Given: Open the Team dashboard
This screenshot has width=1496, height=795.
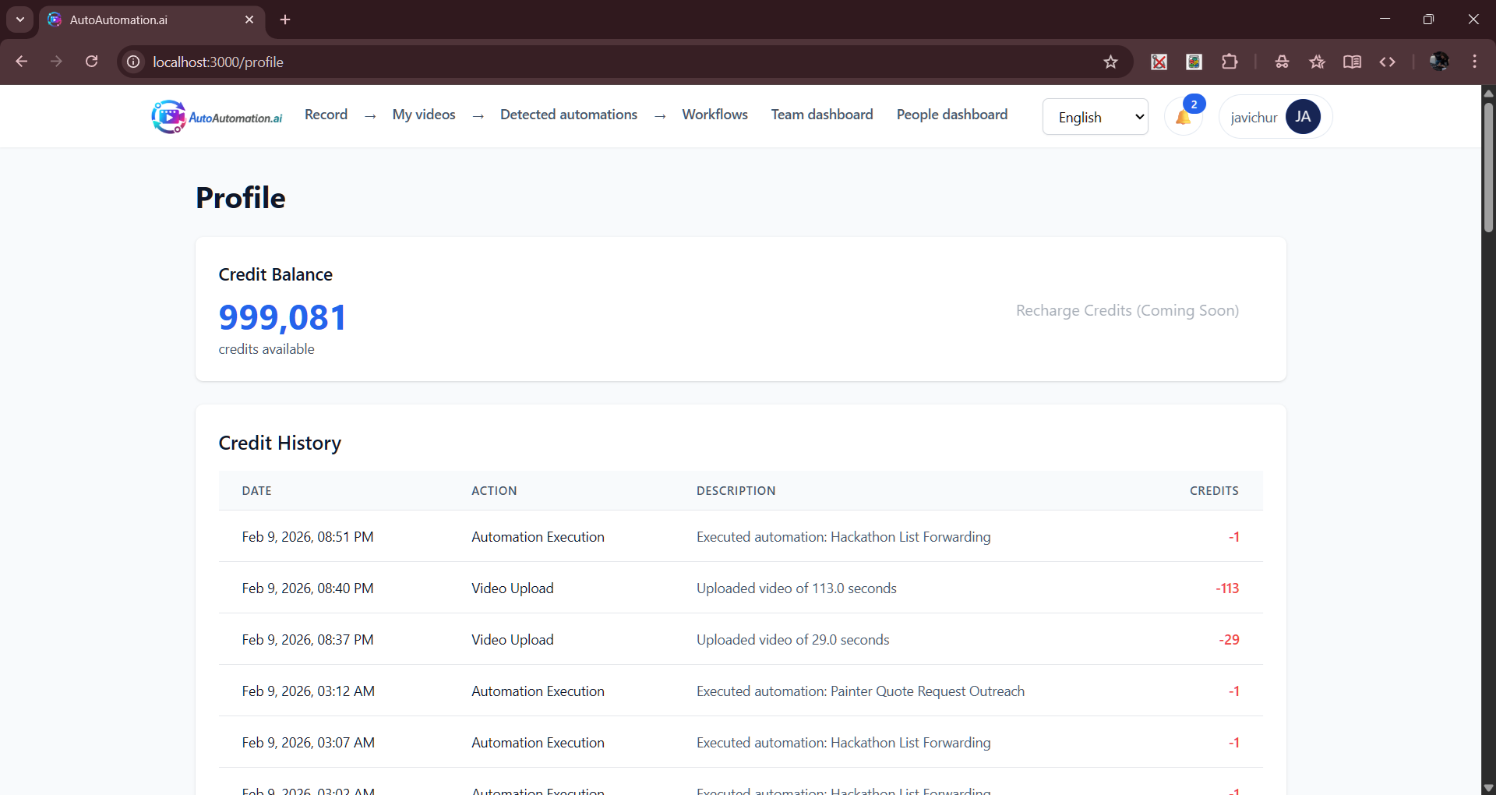Looking at the screenshot, I should click(x=822, y=115).
